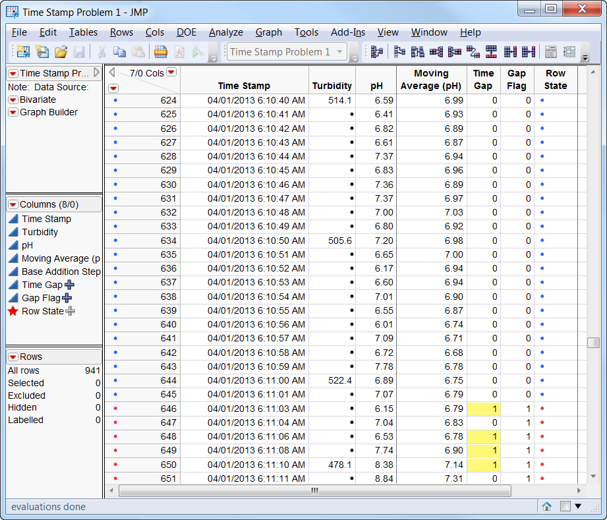
Task: Expand the Columns (8/0) red triangle menu
Action: [13, 205]
